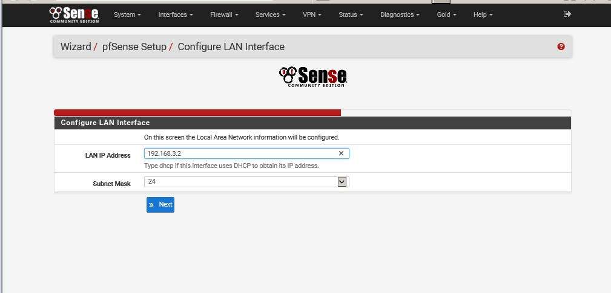Image resolution: width=611 pixels, height=293 pixels.
Task: Click the large pfSense Community Edition logo
Action: tap(313, 77)
